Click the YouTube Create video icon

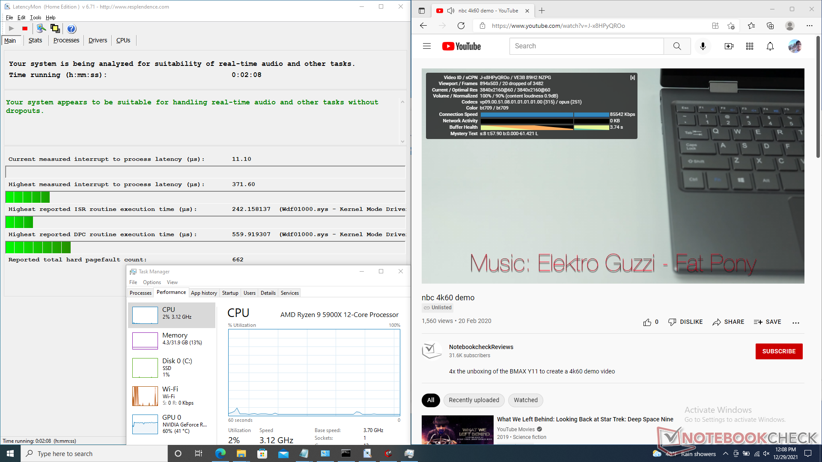(729, 46)
